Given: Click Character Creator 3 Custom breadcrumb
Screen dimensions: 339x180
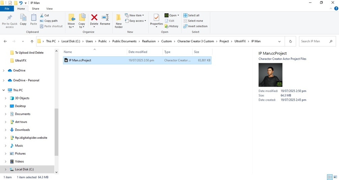Looking at the screenshot, I should click(x=195, y=41).
